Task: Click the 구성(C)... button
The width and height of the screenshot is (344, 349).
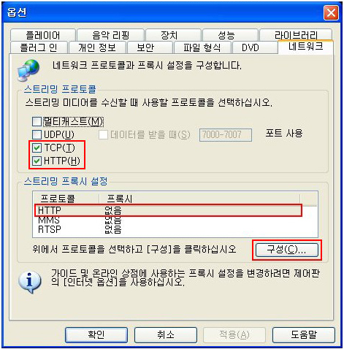Action: 287,250
